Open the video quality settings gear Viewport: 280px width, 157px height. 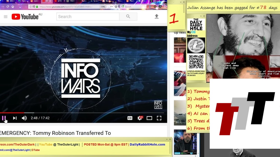[140, 118]
